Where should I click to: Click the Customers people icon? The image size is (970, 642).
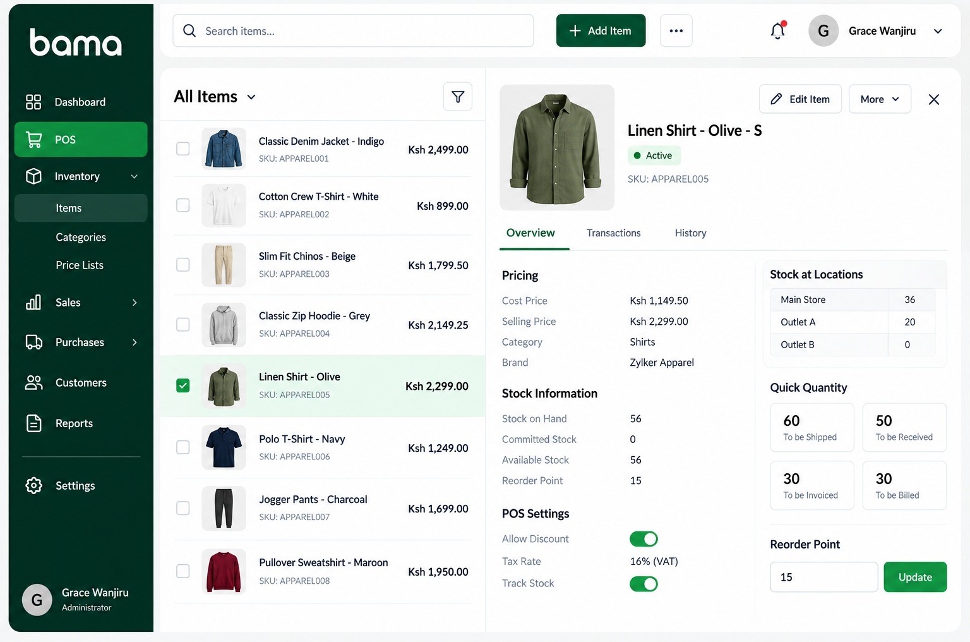[x=34, y=382]
